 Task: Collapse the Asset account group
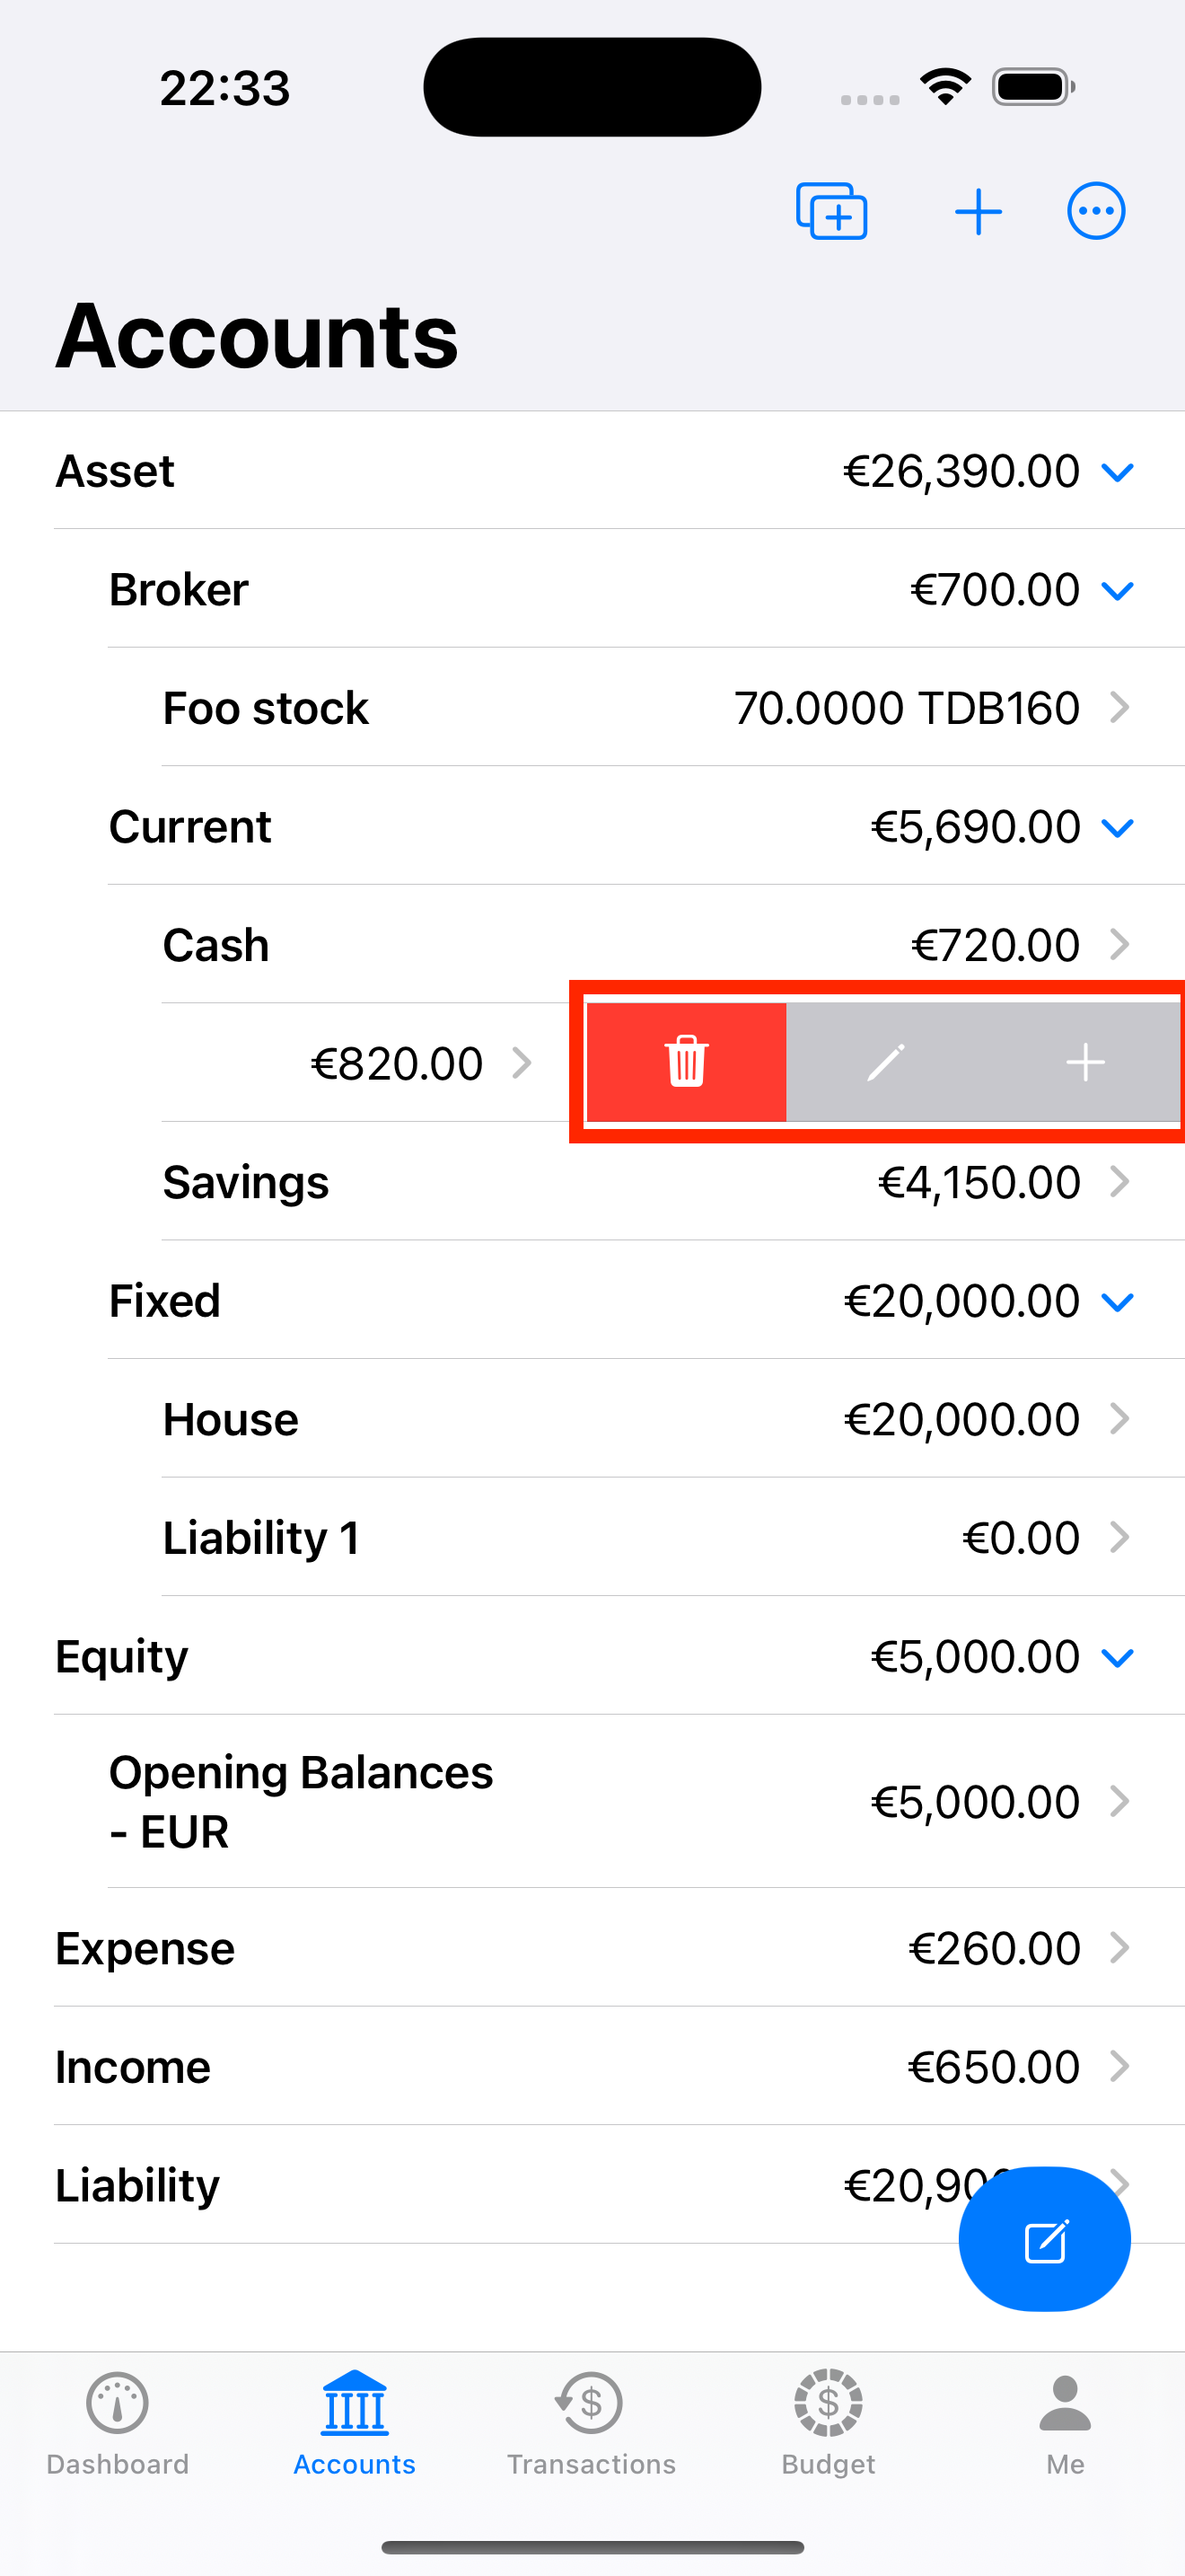click(x=1117, y=472)
